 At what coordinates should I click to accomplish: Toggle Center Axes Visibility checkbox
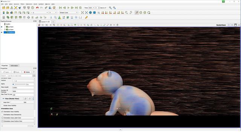[x=2, y=105]
